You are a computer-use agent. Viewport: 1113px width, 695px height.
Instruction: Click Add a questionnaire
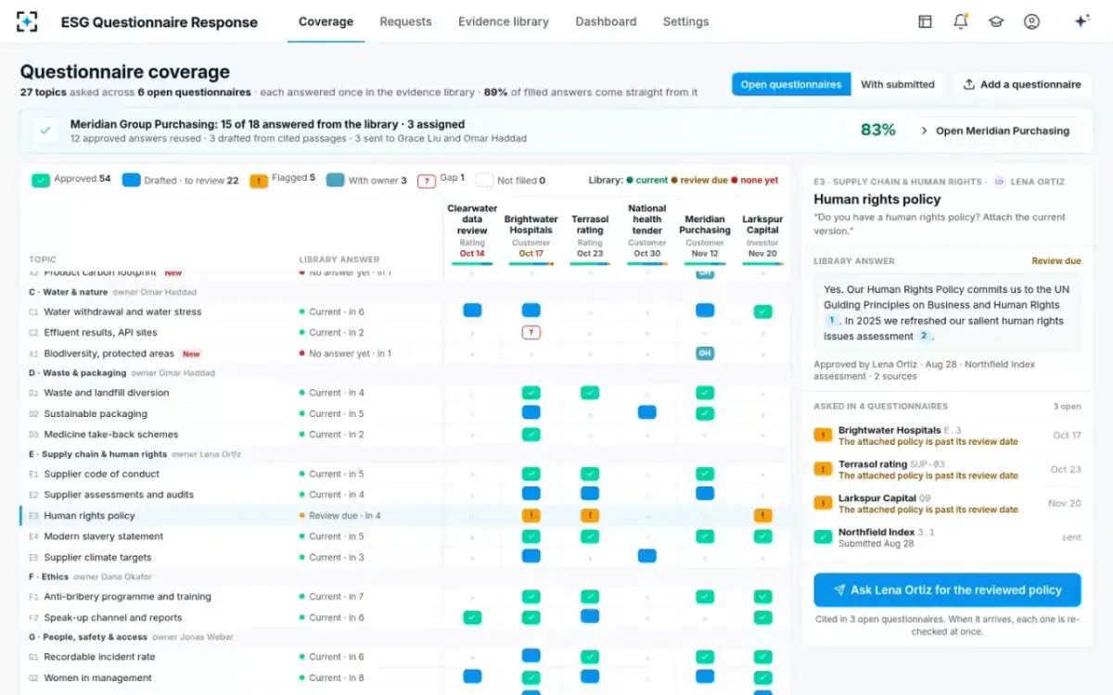pos(1022,84)
